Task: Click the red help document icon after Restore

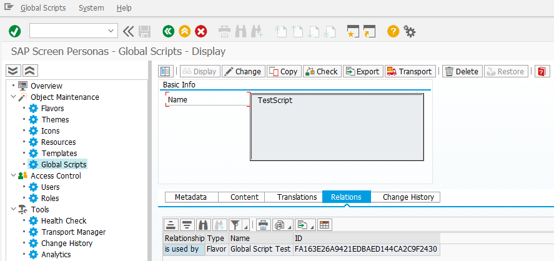Action: point(542,71)
